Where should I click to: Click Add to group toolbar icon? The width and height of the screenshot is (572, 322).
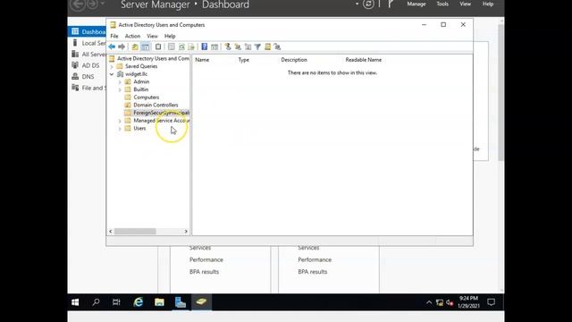click(x=277, y=47)
